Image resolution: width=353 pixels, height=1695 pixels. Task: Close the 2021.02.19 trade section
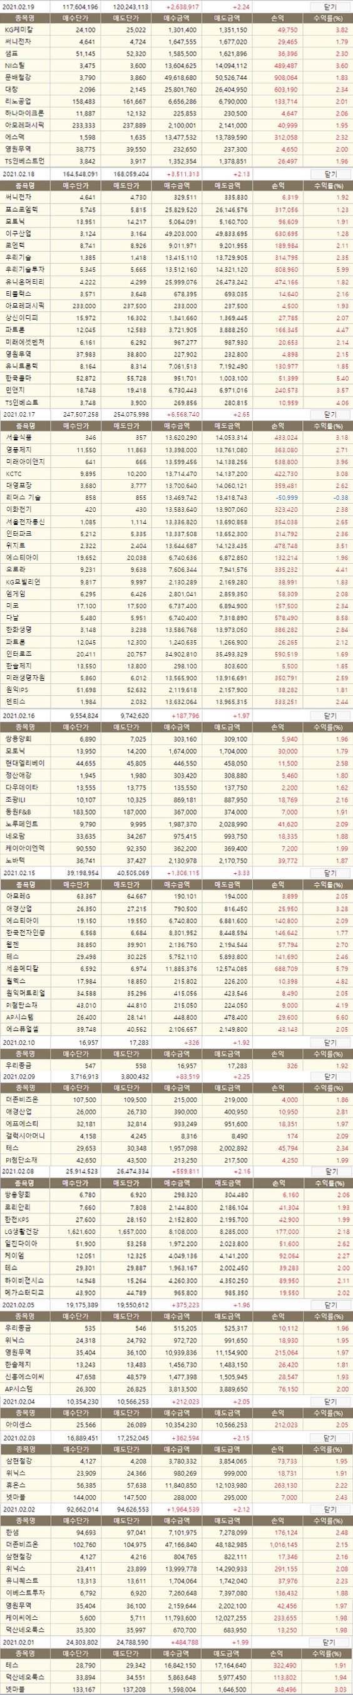tap(330, 7)
